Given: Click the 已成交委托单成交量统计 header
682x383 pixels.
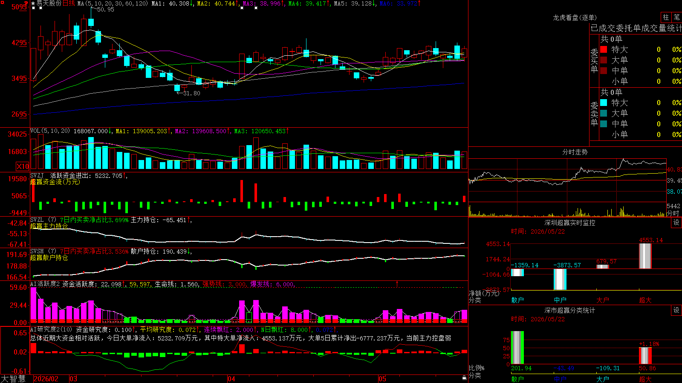Looking at the screenshot, I should [x=636, y=28].
